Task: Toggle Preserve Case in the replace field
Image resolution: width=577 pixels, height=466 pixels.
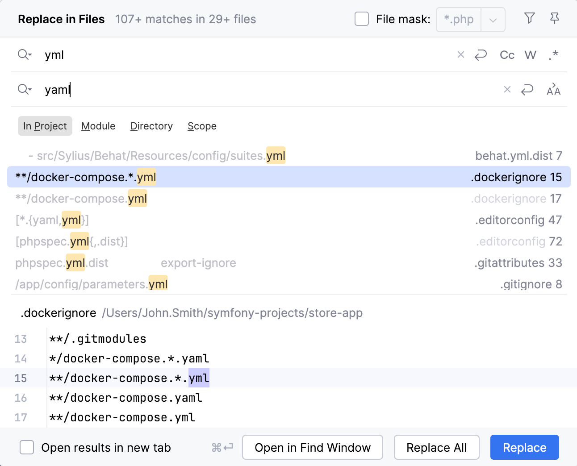Action: tap(553, 89)
